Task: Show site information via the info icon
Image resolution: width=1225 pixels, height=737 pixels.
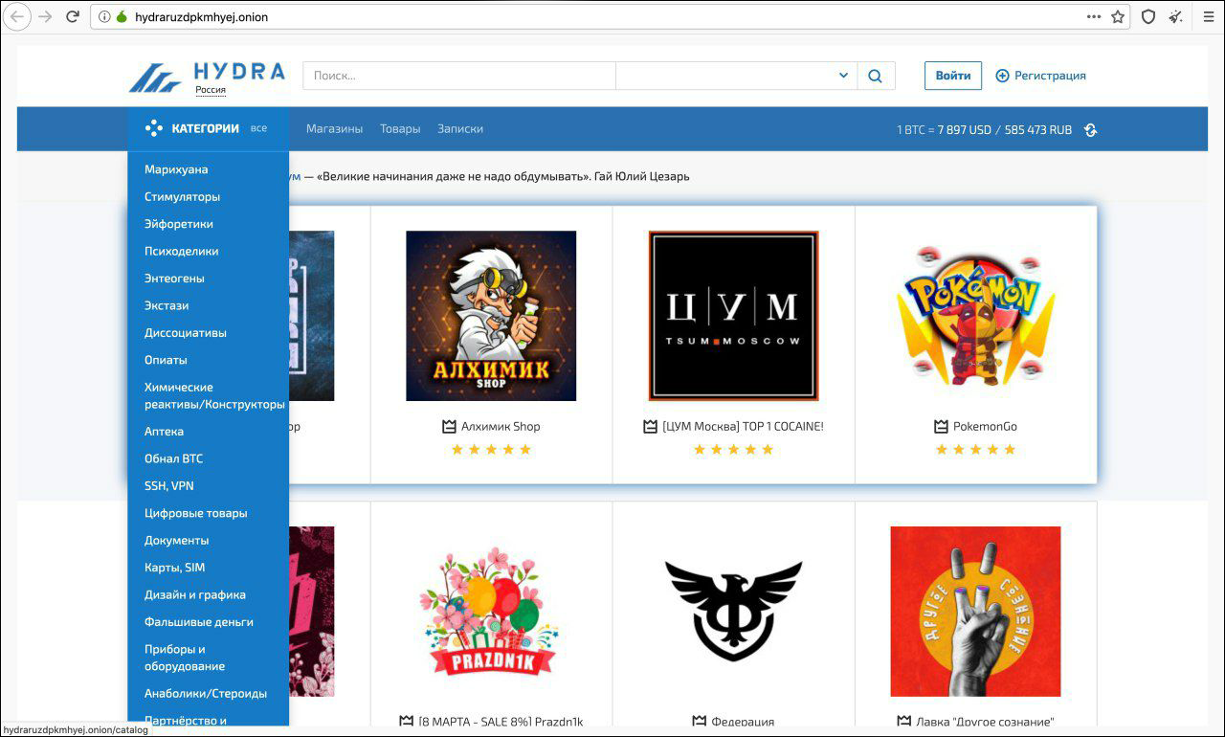Action: [x=104, y=17]
